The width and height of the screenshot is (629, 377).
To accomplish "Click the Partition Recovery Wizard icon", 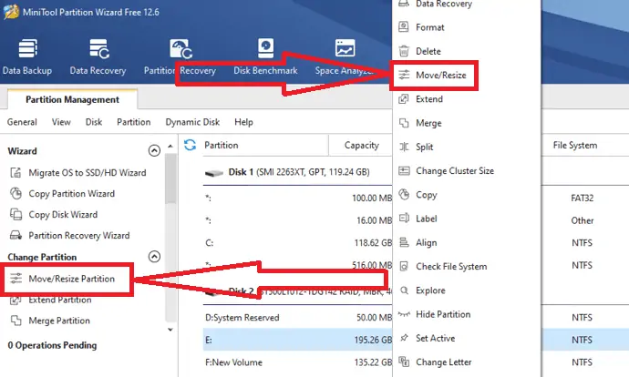I will pos(15,235).
